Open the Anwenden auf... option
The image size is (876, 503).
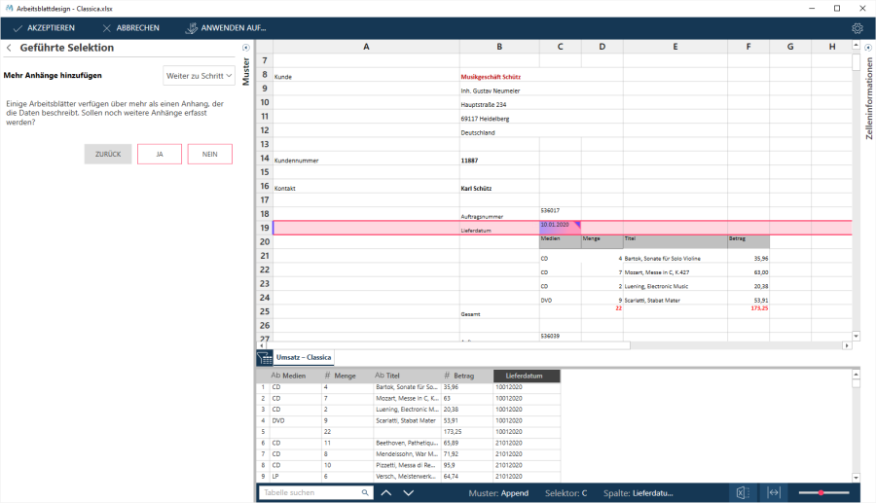(x=226, y=28)
